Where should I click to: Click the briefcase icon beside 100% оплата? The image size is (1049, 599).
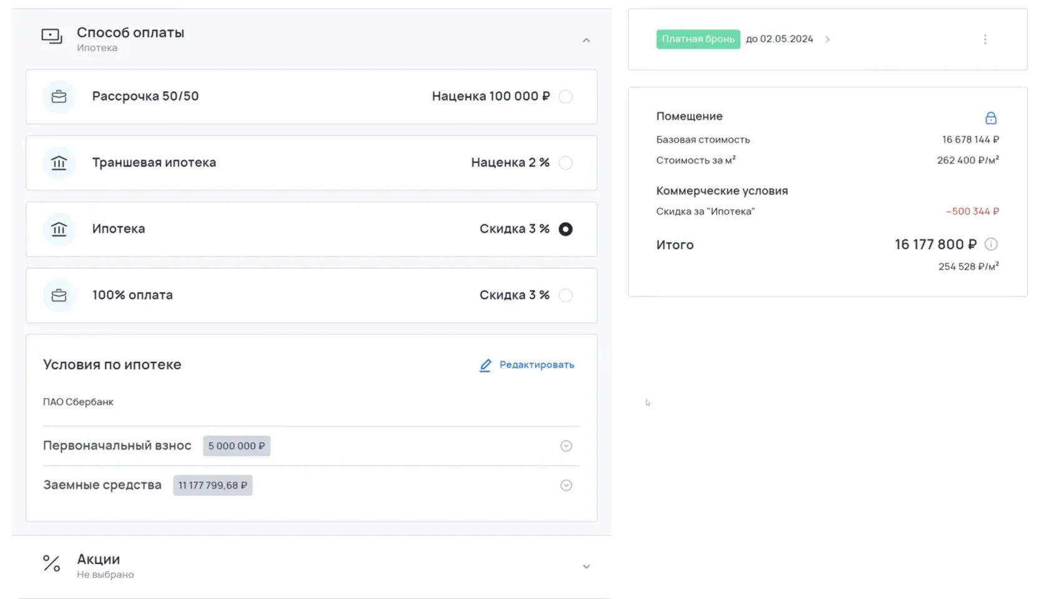tap(59, 295)
